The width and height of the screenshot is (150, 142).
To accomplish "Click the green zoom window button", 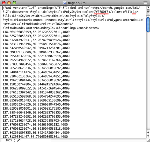I will 14,3.
